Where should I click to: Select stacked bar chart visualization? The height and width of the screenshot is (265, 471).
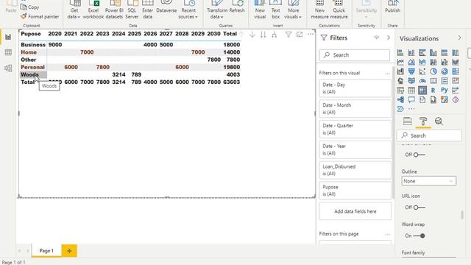(x=400, y=53)
